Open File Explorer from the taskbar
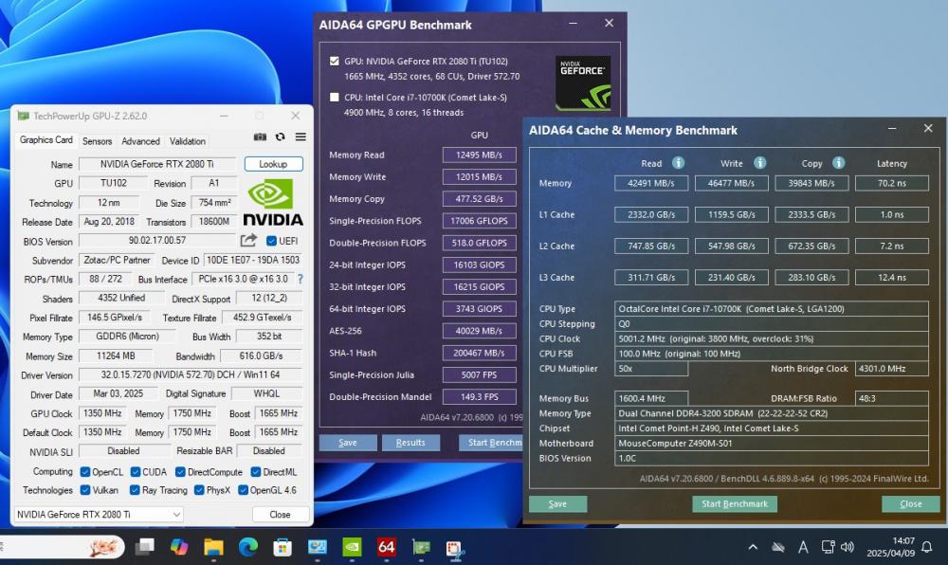Screen dimensions: 948x565 point(213,548)
